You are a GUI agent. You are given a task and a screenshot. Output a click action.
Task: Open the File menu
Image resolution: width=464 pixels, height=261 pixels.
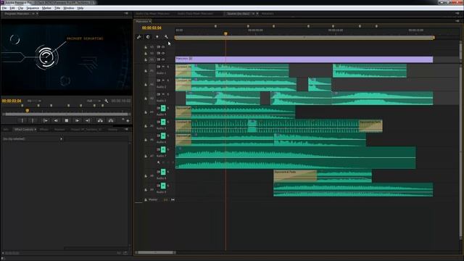click(x=4, y=8)
